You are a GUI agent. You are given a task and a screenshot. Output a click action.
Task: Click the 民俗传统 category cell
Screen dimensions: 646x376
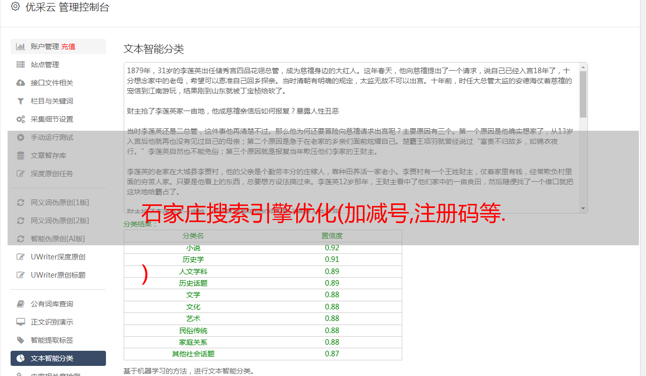tap(193, 331)
